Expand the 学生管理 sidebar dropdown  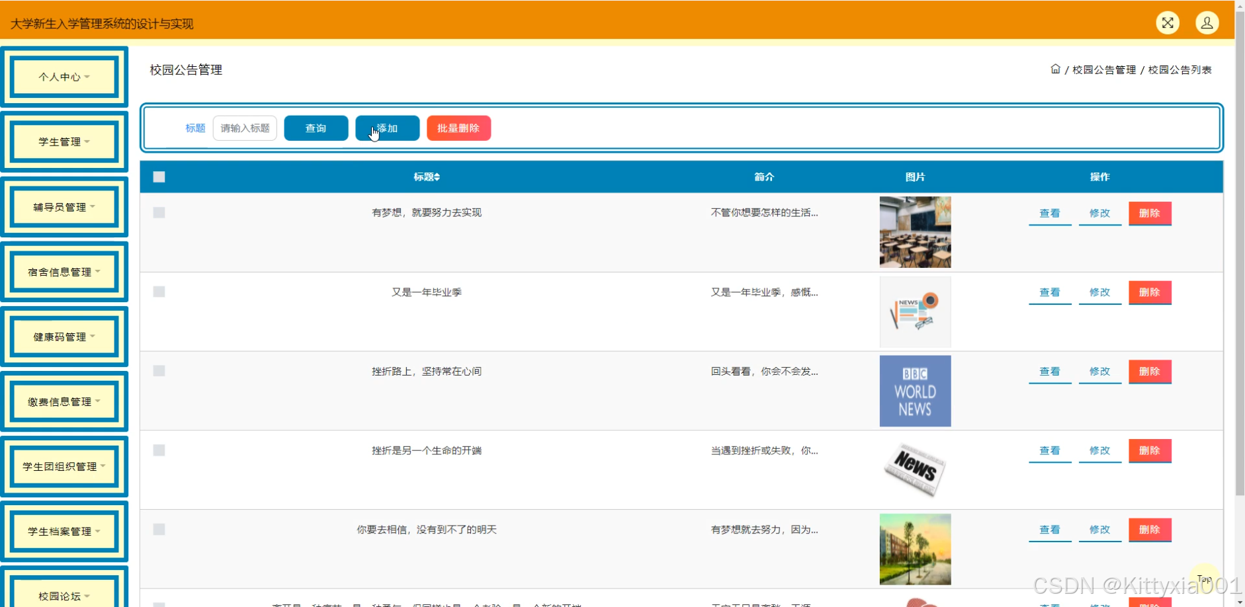(x=64, y=142)
